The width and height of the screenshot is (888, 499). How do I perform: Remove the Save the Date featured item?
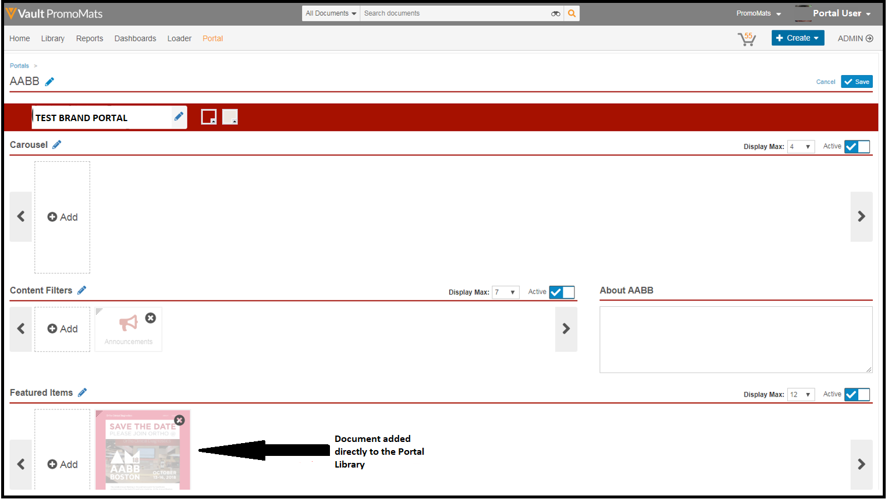coord(179,420)
